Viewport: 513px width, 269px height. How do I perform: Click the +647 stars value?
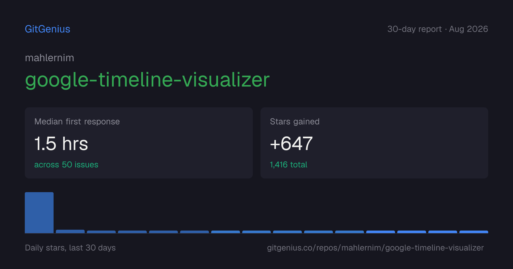[291, 143]
